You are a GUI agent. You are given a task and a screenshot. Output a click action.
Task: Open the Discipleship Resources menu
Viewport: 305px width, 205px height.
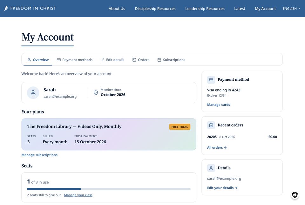point(155,9)
